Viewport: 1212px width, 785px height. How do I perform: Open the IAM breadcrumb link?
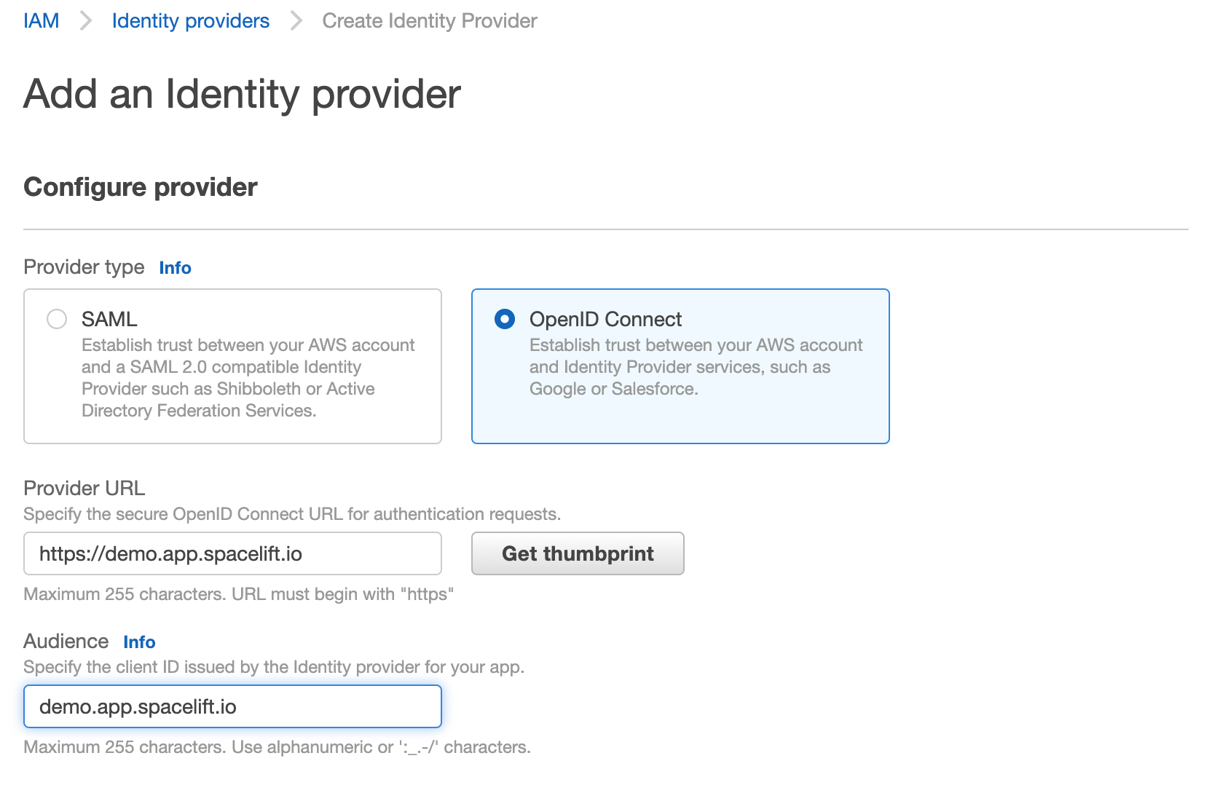click(41, 20)
